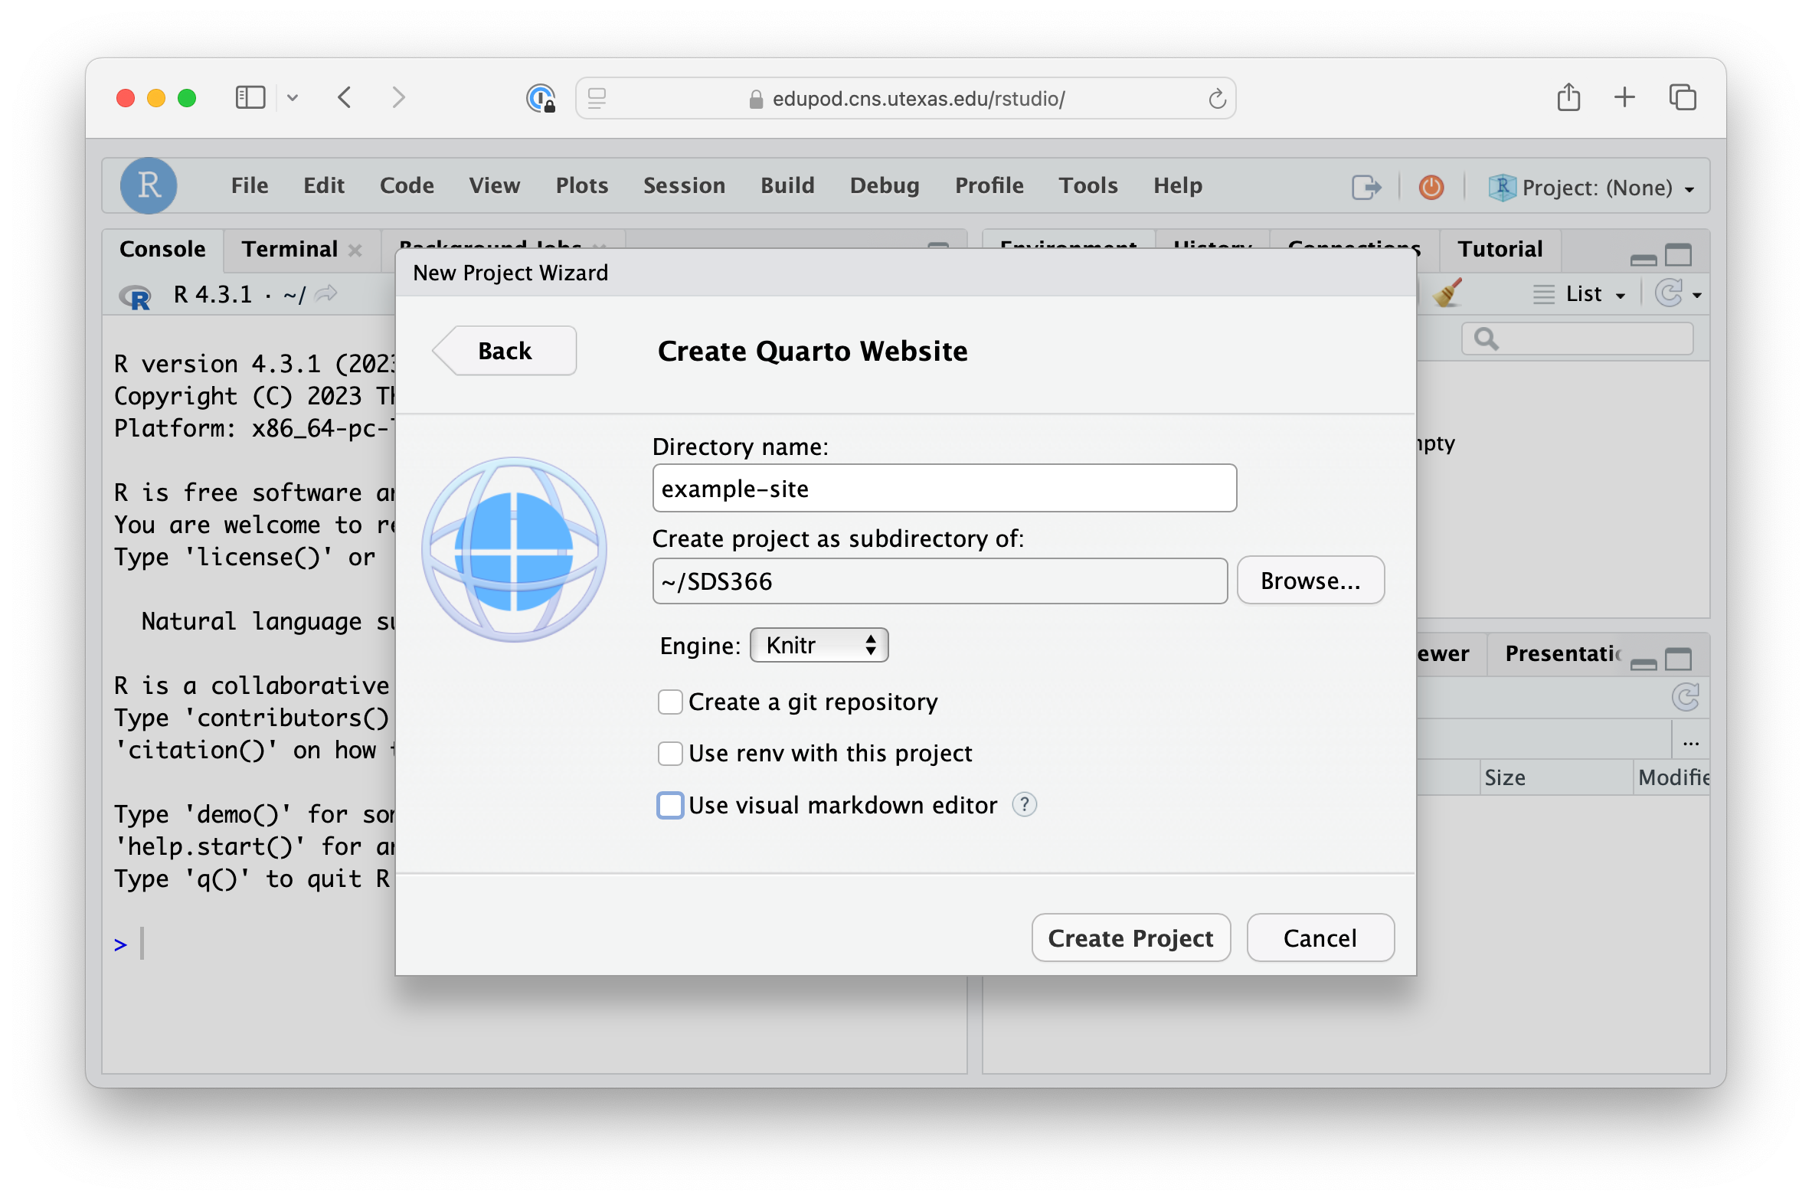
Task: Switch to the Tutorial tab
Action: coord(1499,249)
